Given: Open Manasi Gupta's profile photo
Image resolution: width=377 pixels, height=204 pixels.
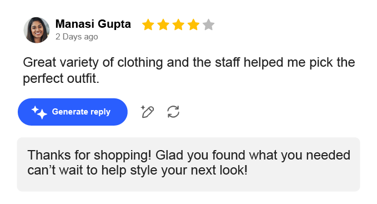Looking at the screenshot, I should pos(37,30).
